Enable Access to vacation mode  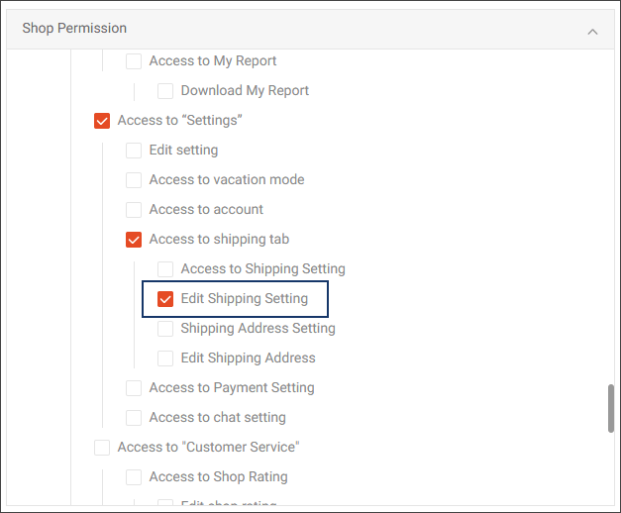[x=134, y=180]
